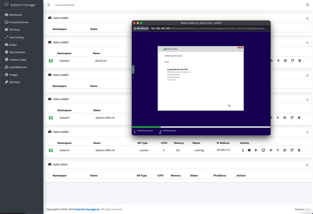Power off ubuntu-2404-vm
This screenshot has width=313, height=214.
[x=285, y=150]
